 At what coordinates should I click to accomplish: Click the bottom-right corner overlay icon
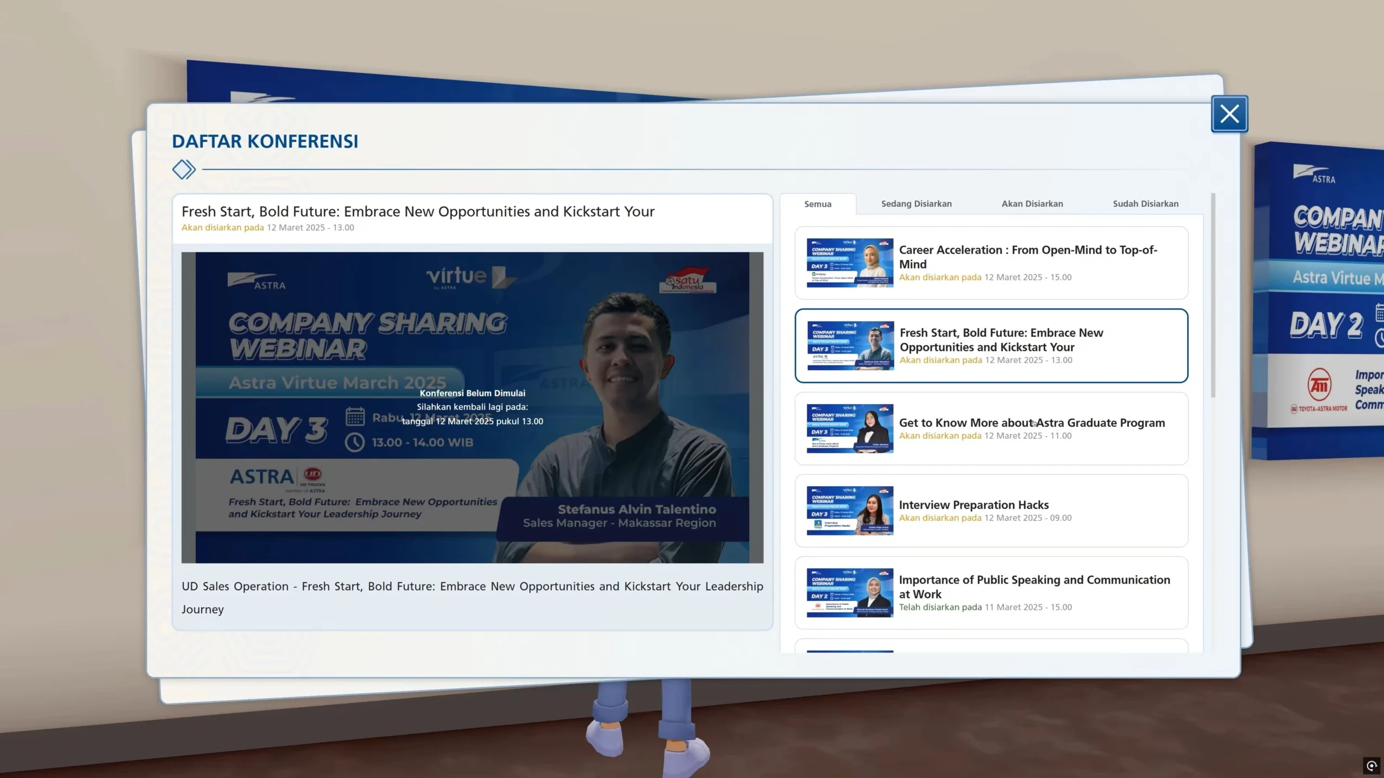pyautogui.click(x=1371, y=766)
